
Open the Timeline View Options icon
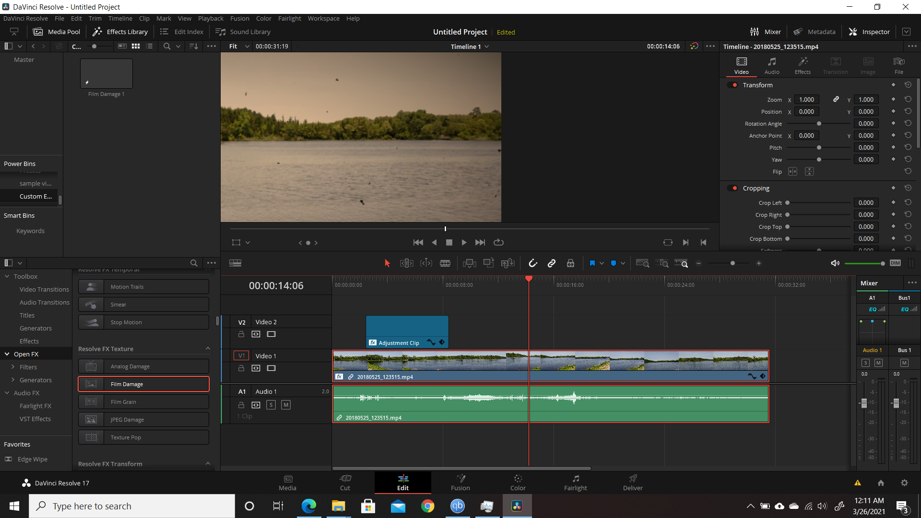pos(235,263)
